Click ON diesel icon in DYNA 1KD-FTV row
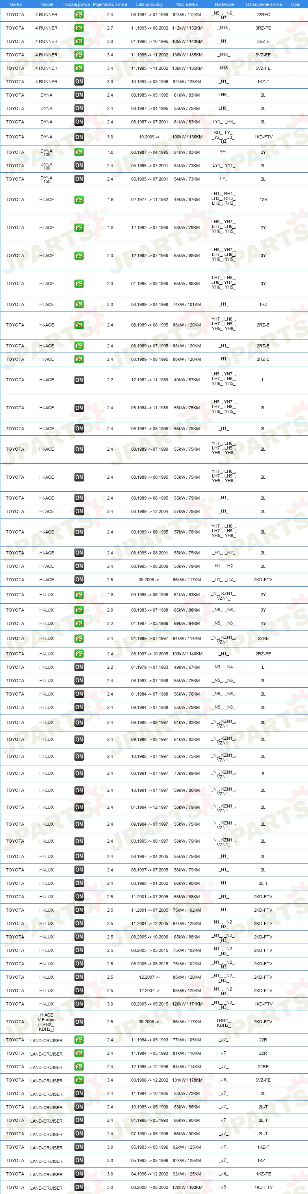This screenshot has height=1194, width=308. tap(79, 137)
